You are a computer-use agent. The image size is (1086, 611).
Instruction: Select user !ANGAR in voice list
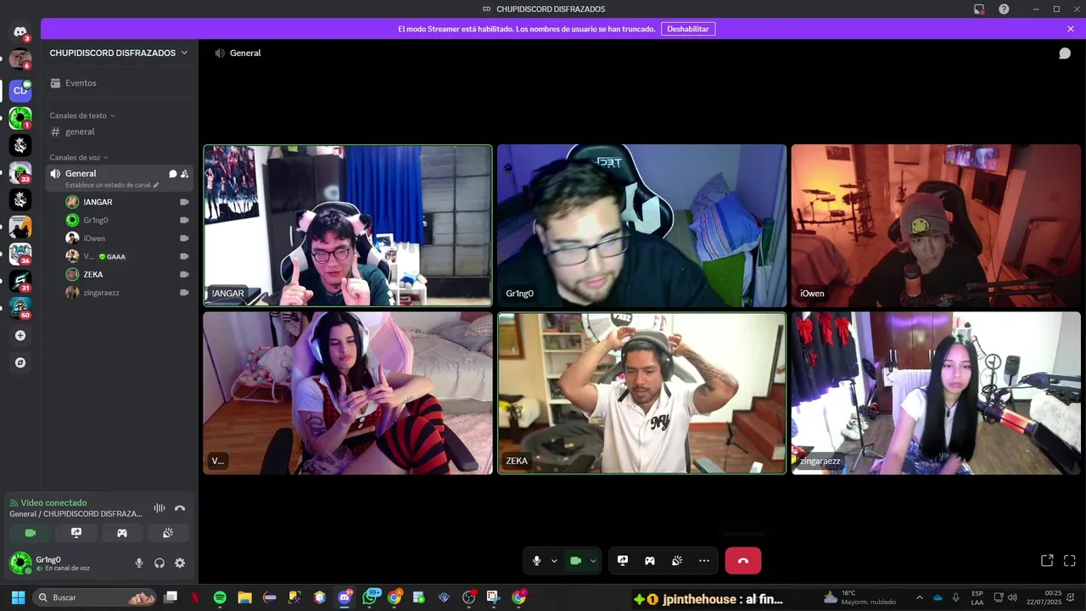[x=127, y=202]
